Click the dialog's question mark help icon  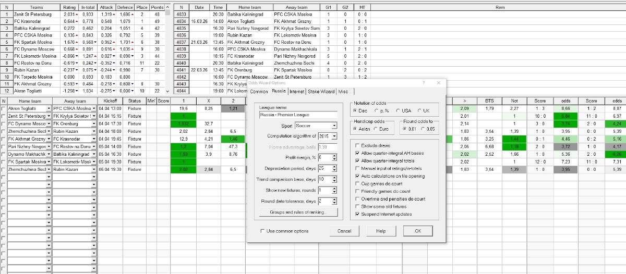pos(423,83)
